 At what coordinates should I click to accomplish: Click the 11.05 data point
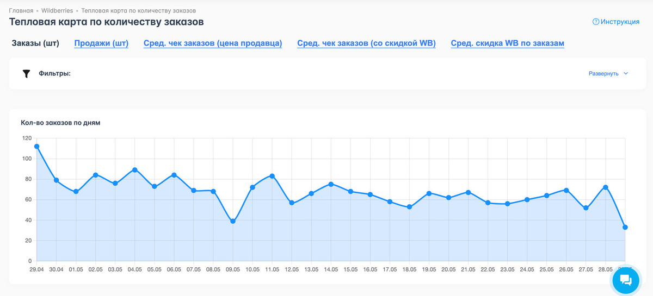coord(272,176)
